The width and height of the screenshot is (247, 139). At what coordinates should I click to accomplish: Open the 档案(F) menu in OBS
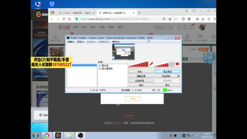tap(71, 42)
